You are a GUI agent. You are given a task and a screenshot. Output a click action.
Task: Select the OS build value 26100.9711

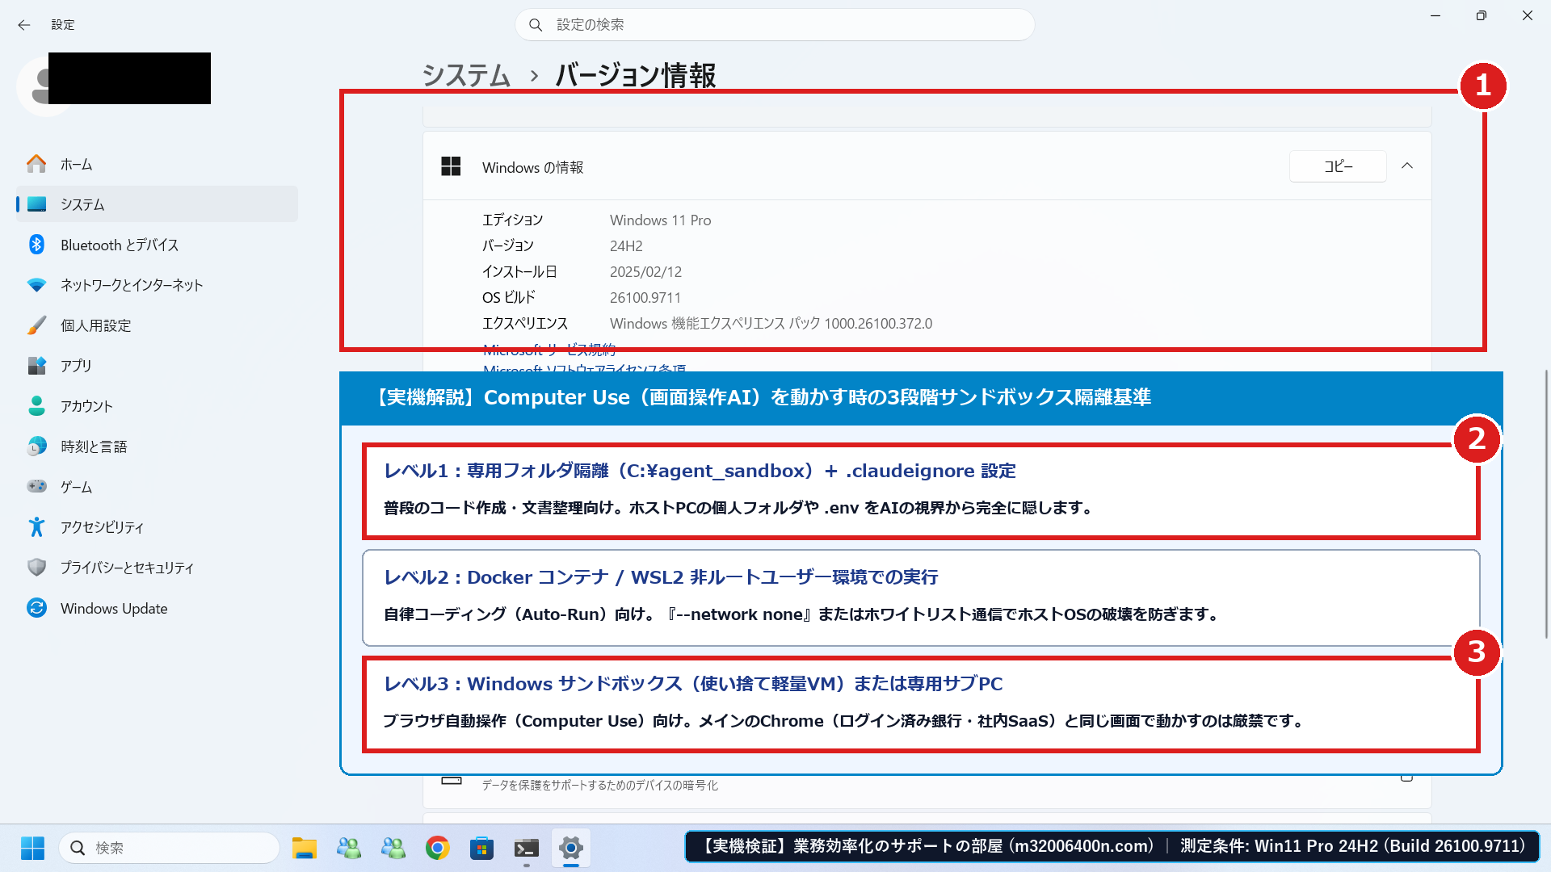pyautogui.click(x=645, y=298)
